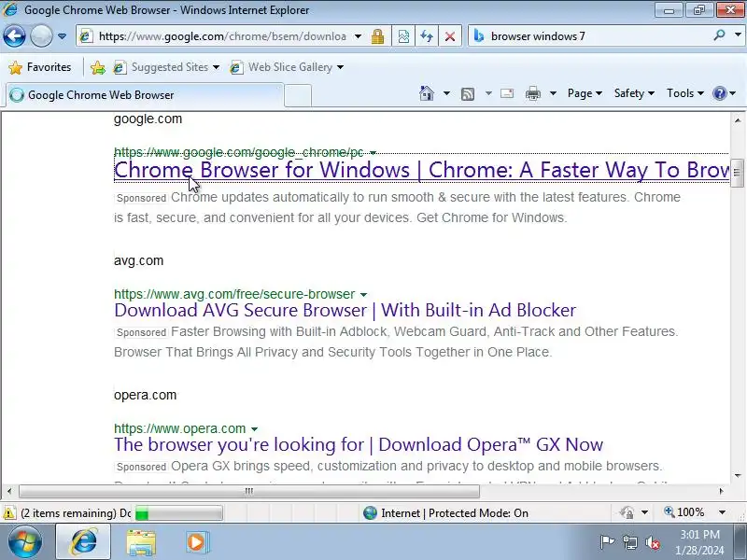Click the scroll right arrow
Viewport: 747px width, 560px height.
pos(721,491)
